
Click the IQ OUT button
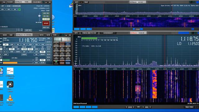point(49,42)
